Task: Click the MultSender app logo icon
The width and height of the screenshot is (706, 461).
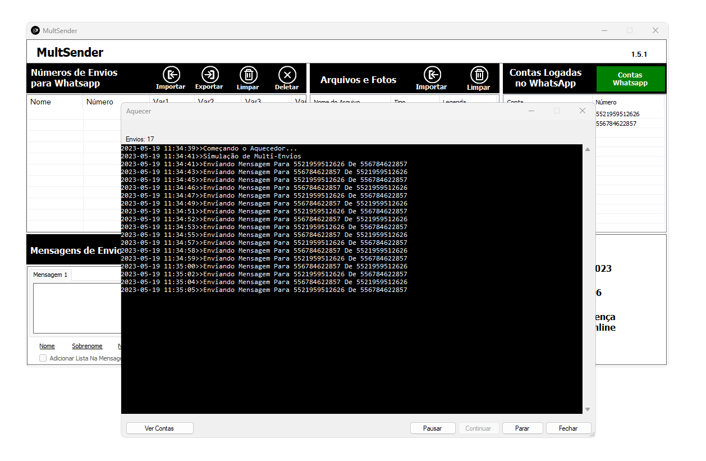Action: coord(35,30)
